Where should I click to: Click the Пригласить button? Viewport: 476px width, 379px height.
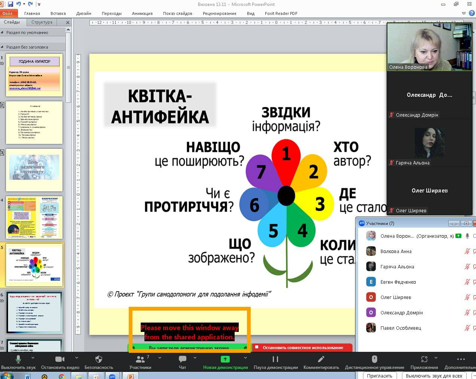379,376
